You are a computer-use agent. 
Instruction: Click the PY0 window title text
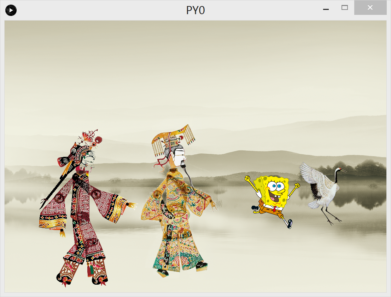(x=195, y=10)
